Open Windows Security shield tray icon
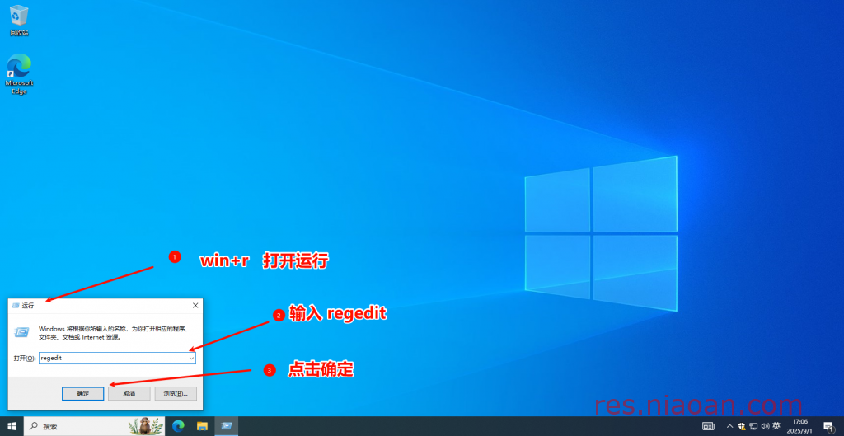The height and width of the screenshot is (436, 844). 742,426
